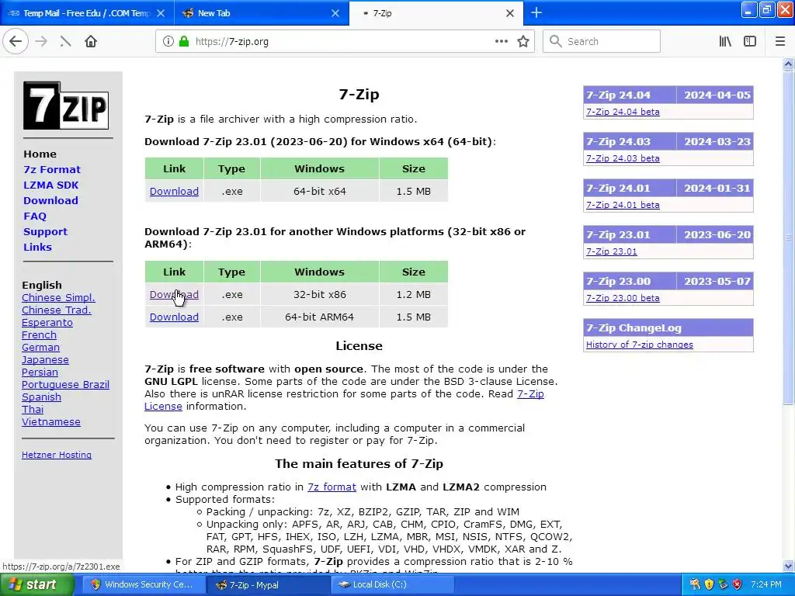Switch to the New Tab tab
The image size is (795, 596).
click(x=262, y=13)
